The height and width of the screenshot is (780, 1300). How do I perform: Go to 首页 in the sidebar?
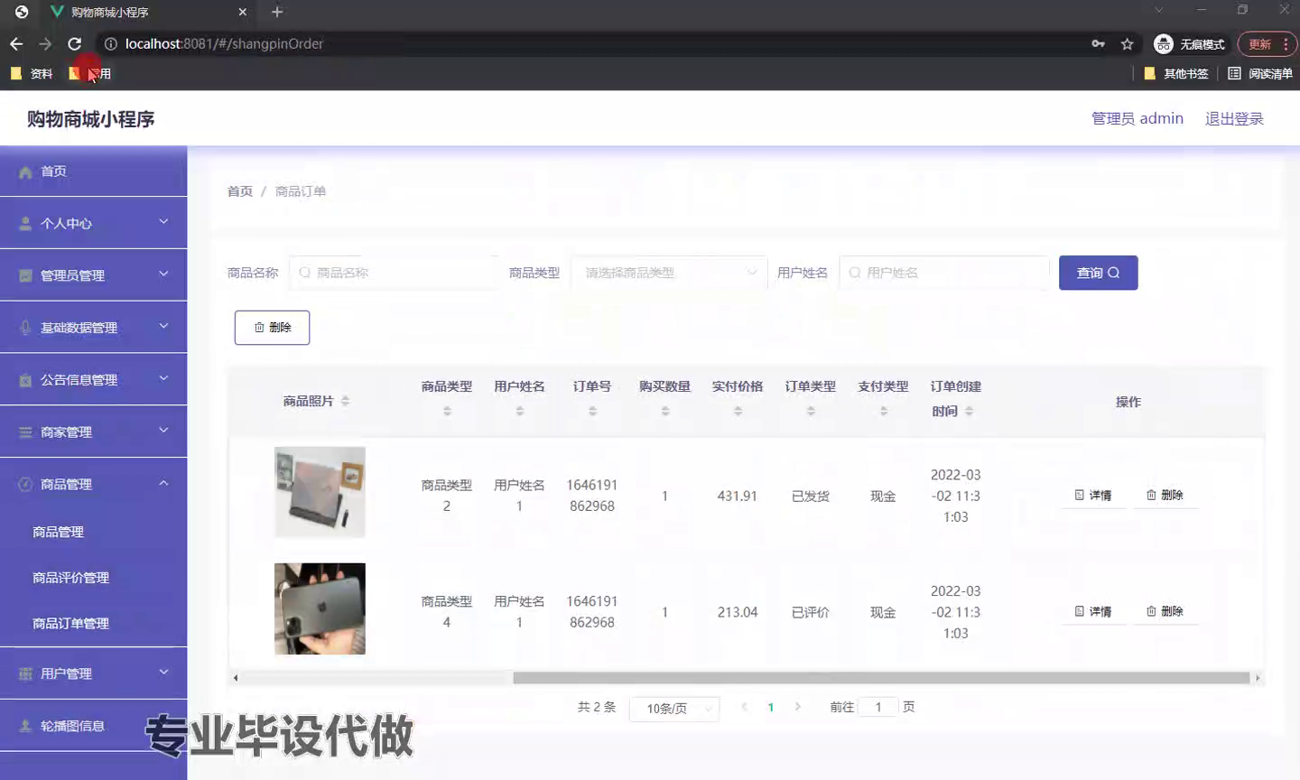point(93,171)
